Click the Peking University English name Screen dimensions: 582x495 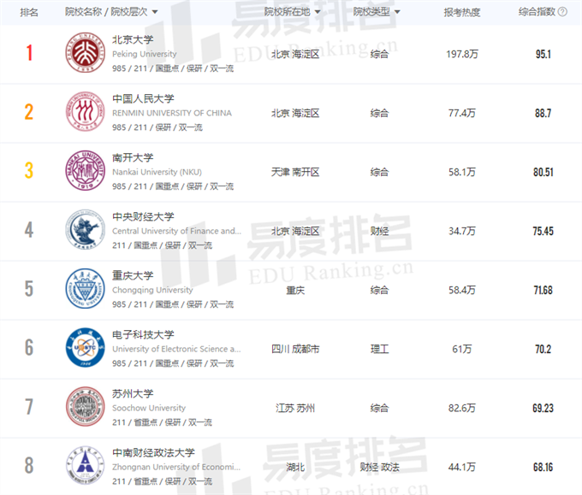(x=145, y=54)
